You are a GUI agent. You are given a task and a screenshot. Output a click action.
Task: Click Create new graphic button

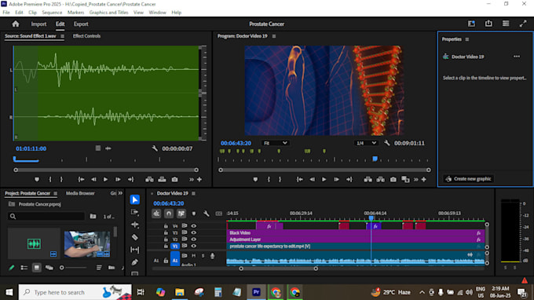click(x=469, y=179)
